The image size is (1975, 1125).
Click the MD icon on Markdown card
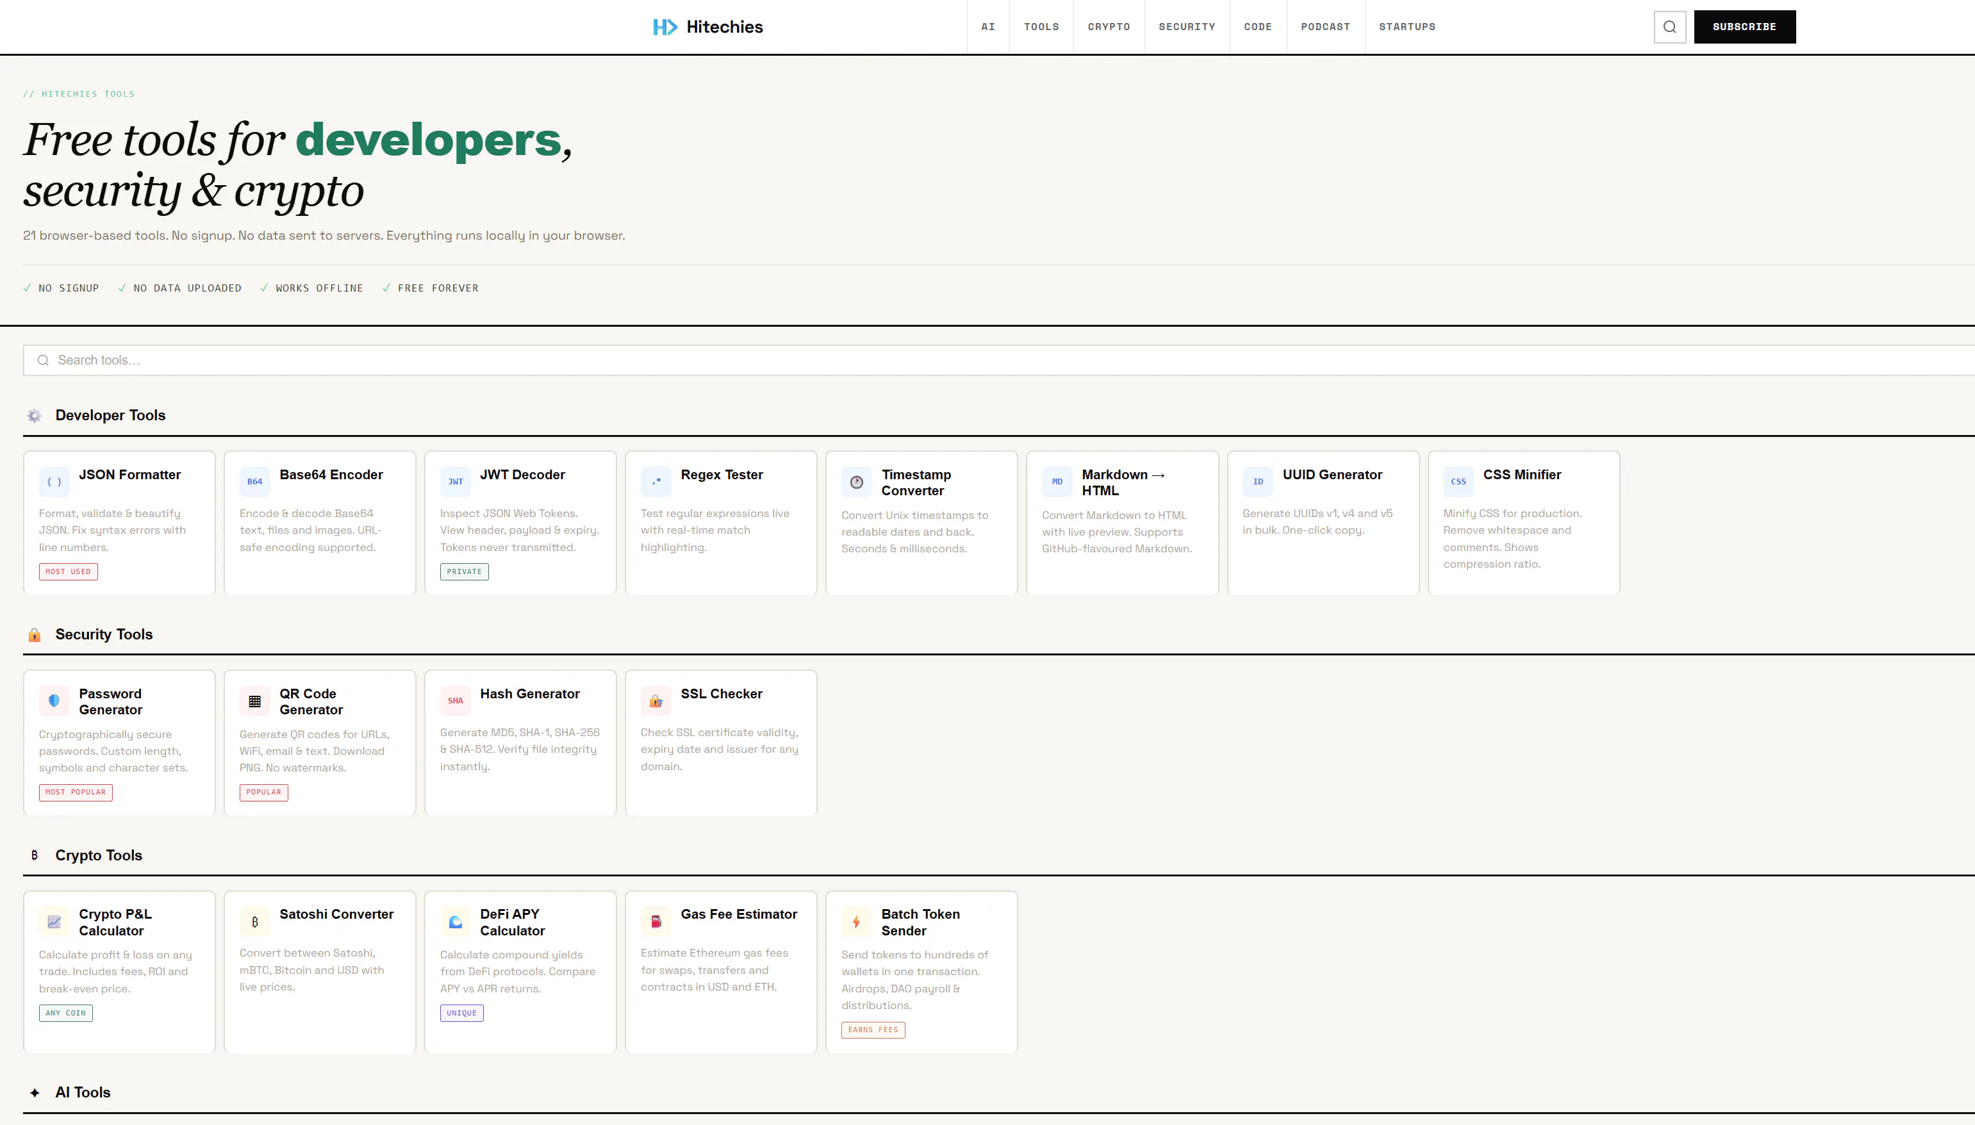click(1057, 481)
